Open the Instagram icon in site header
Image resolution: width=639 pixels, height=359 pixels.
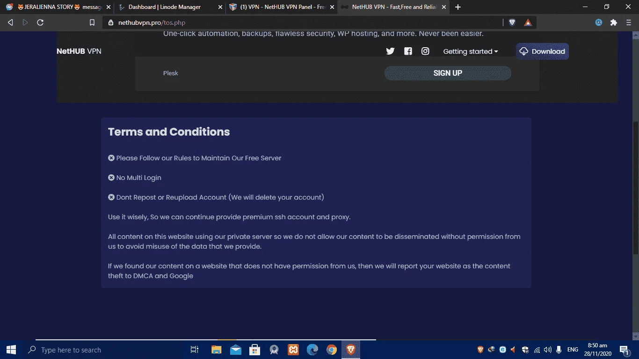[425, 51]
